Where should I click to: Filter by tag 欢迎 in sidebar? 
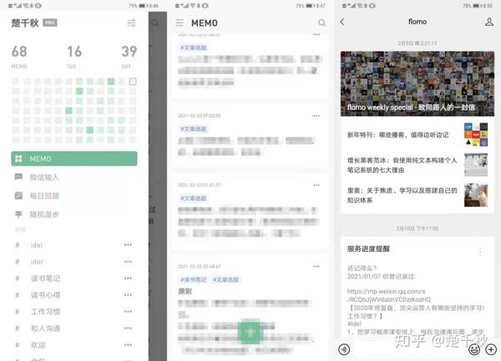[x=38, y=344]
